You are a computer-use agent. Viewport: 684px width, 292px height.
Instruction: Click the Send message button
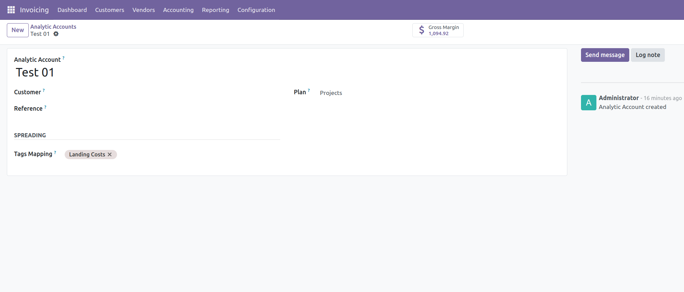[x=605, y=55]
